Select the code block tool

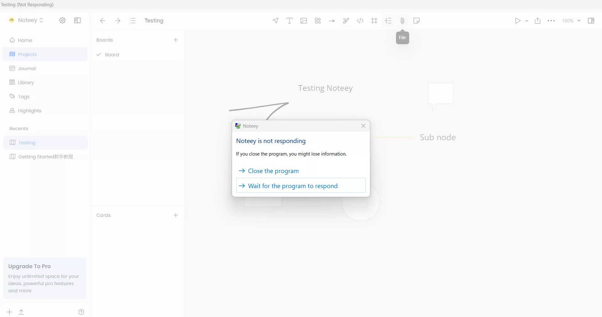(x=360, y=21)
